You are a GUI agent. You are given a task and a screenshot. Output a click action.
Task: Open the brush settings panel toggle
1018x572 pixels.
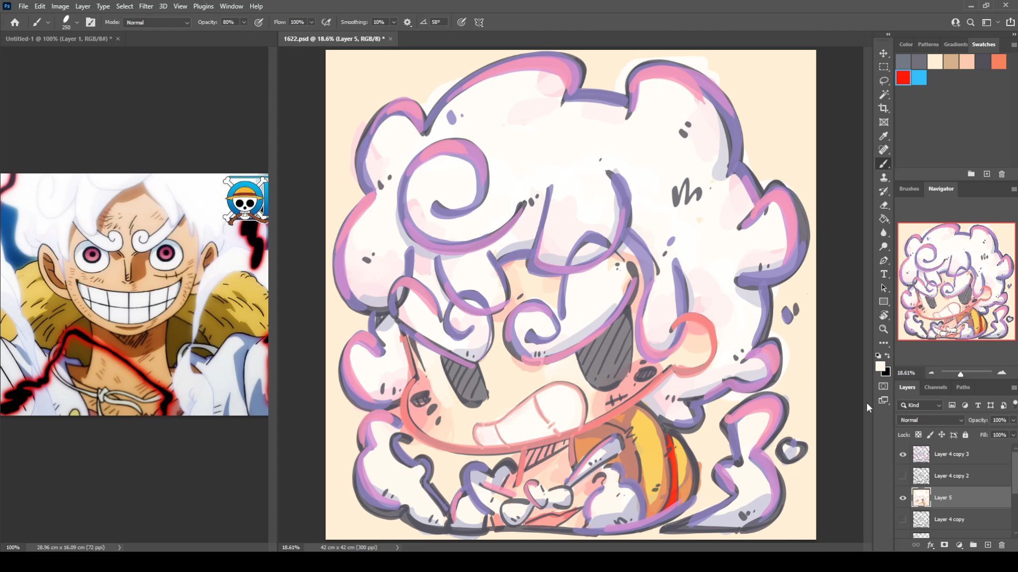[x=91, y=22]
